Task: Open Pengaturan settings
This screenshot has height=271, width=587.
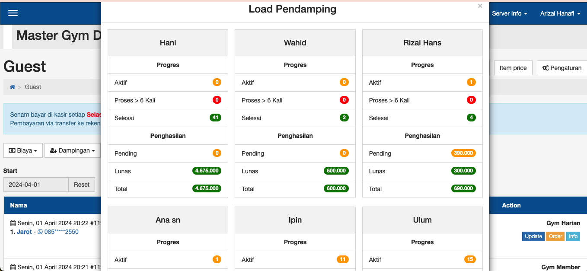Action: point(561,68)
